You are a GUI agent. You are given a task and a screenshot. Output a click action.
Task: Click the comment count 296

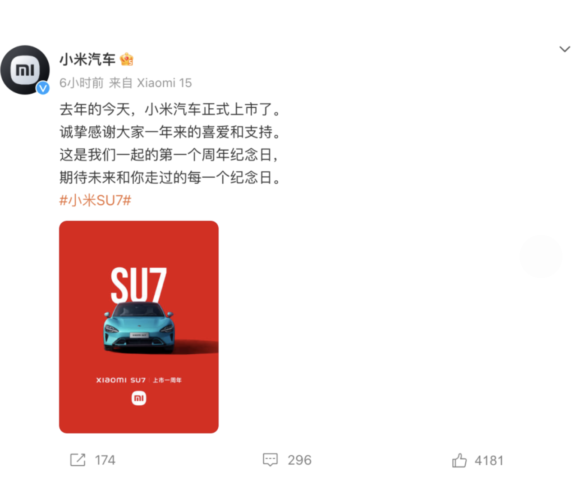point(299,460)
